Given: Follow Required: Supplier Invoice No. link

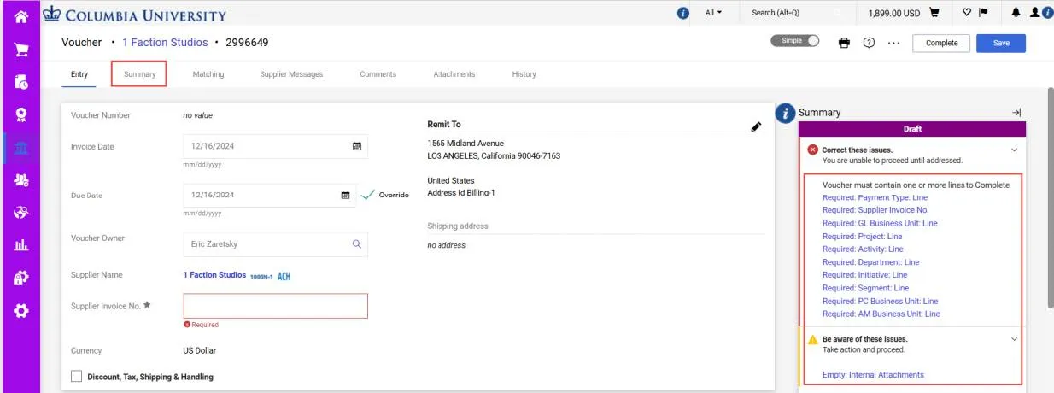Looking at the screenshot, I should 875,210.
